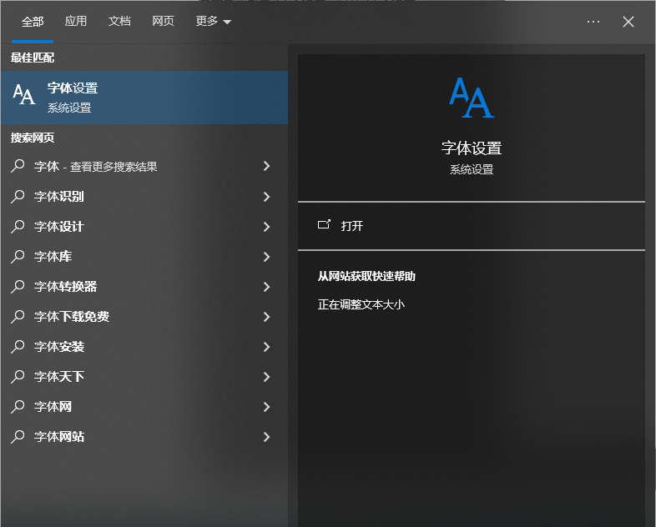Click the magnifier icon next to 字体网站
Screen dimensions: 656x527
[x=18, y=437]
